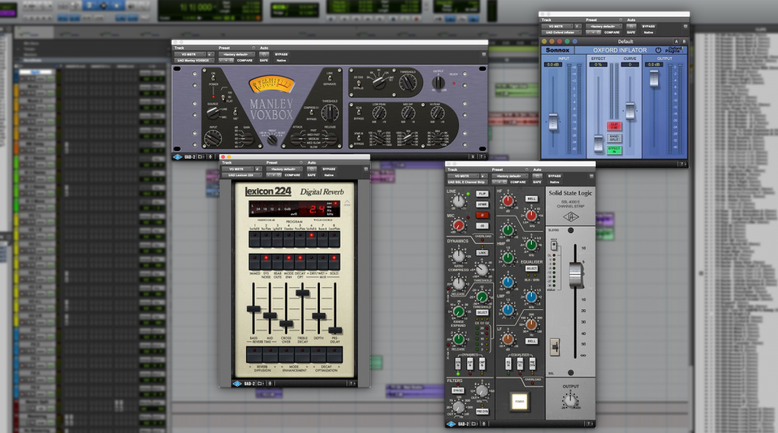Screen dimensions: 778x433
Task: Click the Lexicon PRE-DELAY fader
Action: pos(335,330)
